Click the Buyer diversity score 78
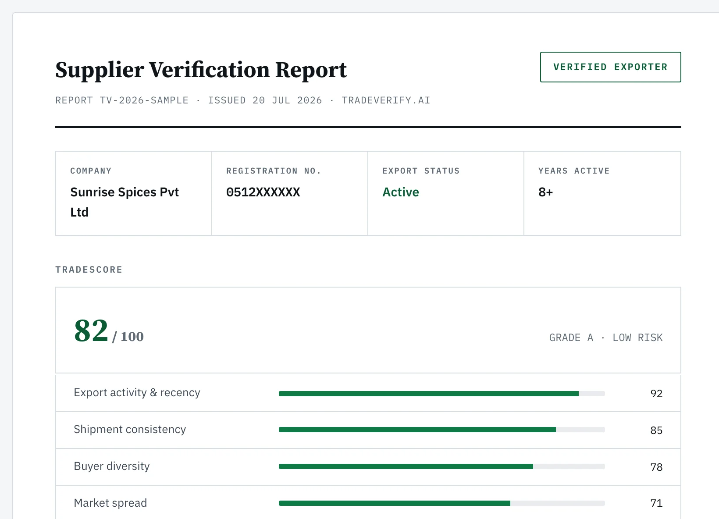 656,467
